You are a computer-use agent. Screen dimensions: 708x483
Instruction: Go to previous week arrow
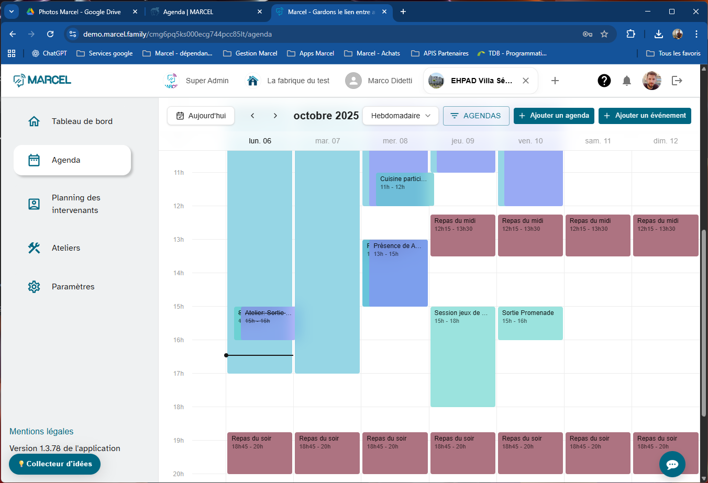click(252, 116)
